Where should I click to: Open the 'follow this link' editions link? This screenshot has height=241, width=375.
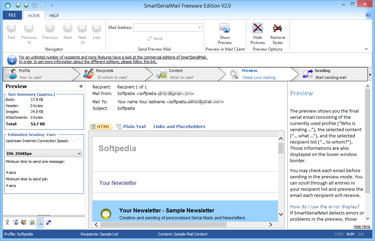coord(88,62)
